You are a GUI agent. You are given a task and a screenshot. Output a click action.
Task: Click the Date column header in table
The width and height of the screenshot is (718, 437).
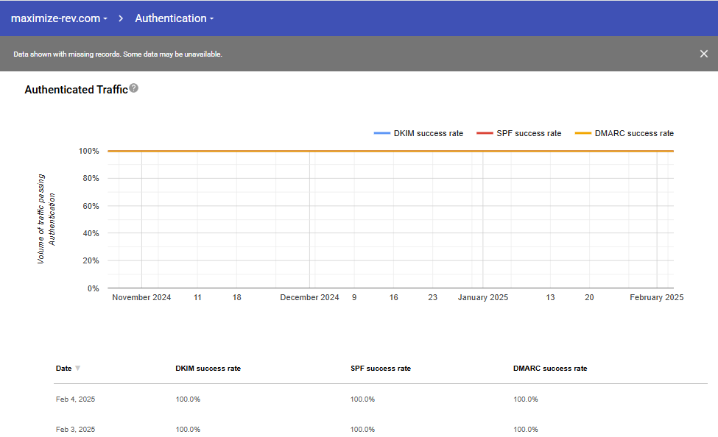coord(63,369)
